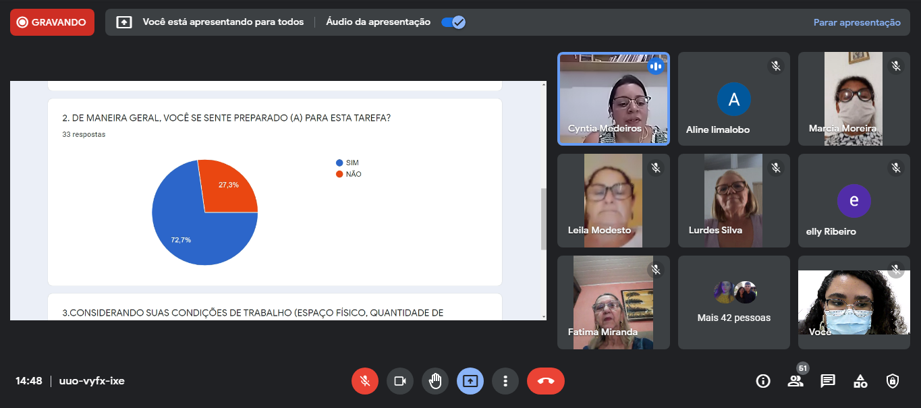Image resolution: width=921 pixels, height=408 pixels.
Task: Open Mais 42 pessoas tile
Action: (733, 302)
